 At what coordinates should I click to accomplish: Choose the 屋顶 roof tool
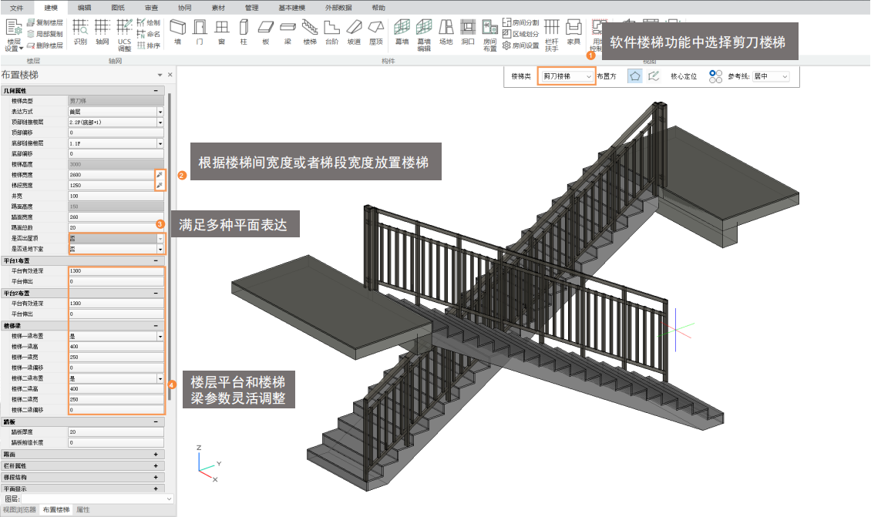click(x=376, y=32)
